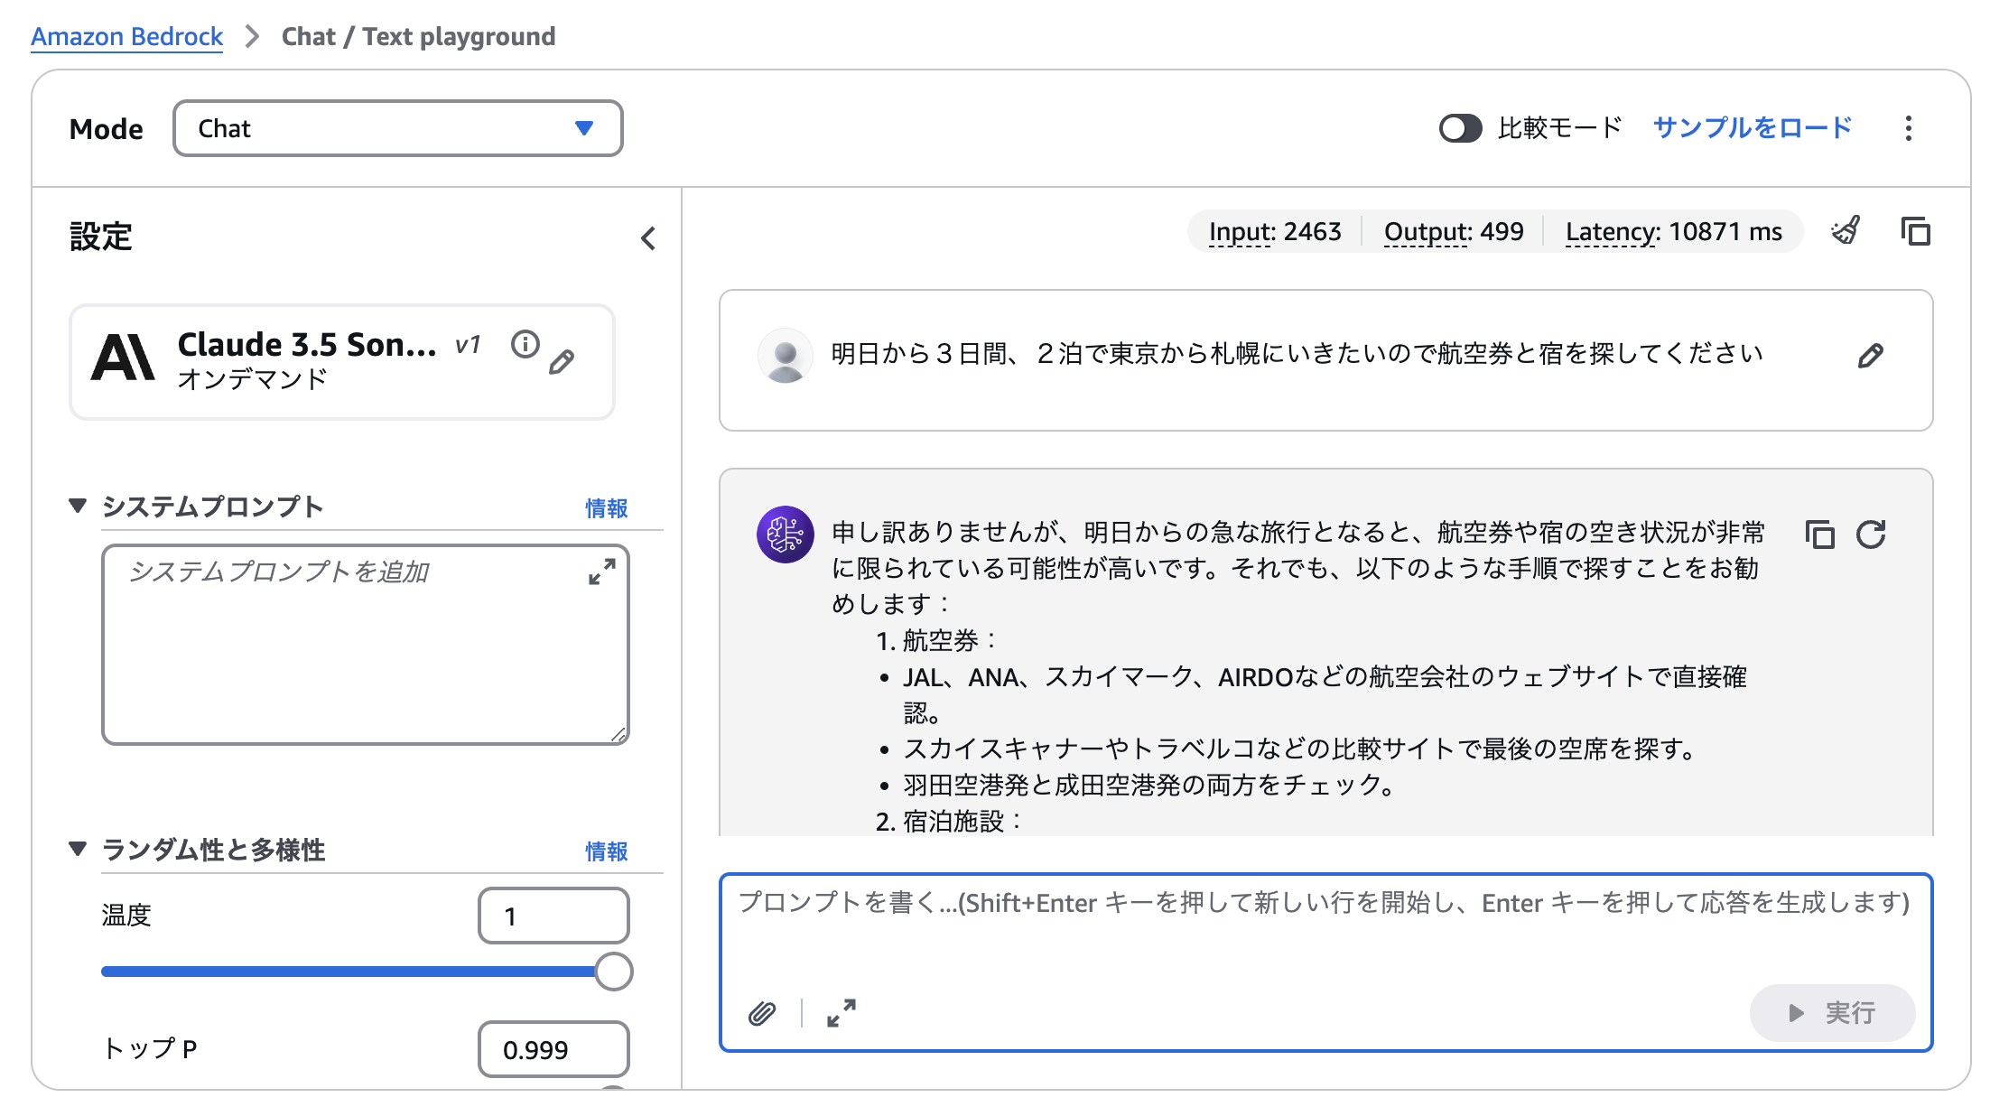Collapse the 設定 side panel

coord(648,238)
